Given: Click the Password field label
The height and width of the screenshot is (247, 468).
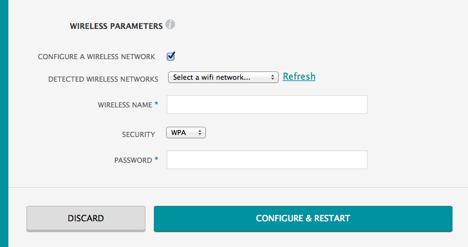Looking at the screenshot, I should (133, 160).
